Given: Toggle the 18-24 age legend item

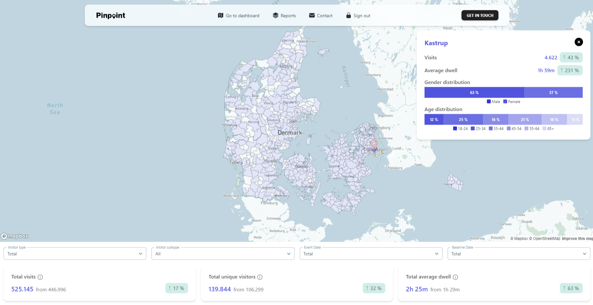Looking at the screenshot, I should coord(460,129).
